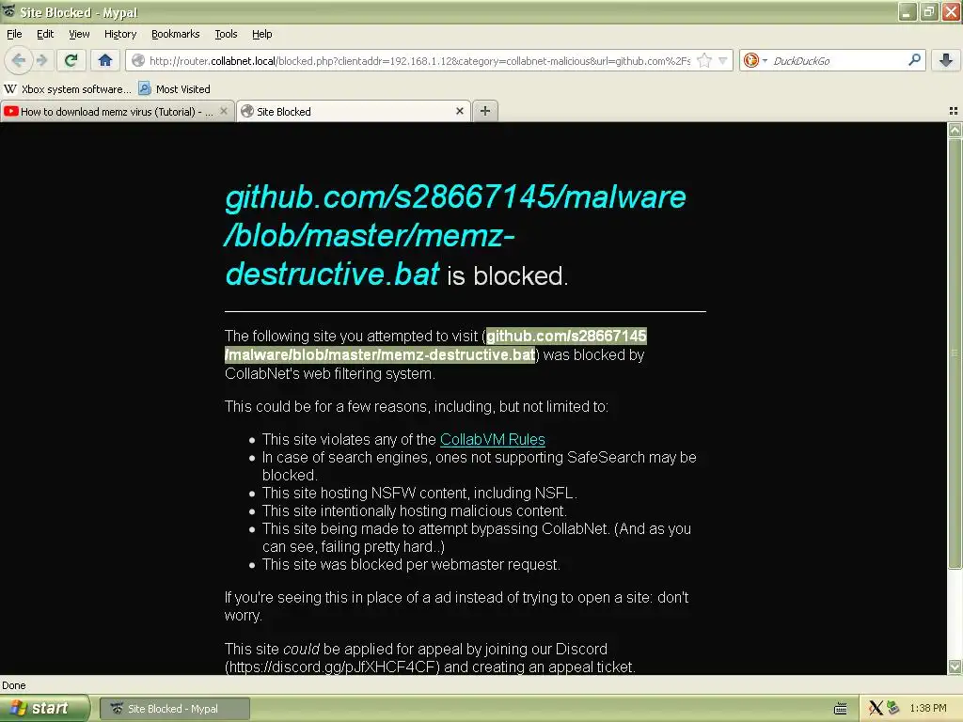The height and width of the screenshot is (722, 963).
Task: Open the Home page button
Action: pos(105,60)
